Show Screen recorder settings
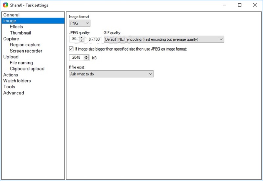Viewport: 263px width, 181px height. coord(26,51)
